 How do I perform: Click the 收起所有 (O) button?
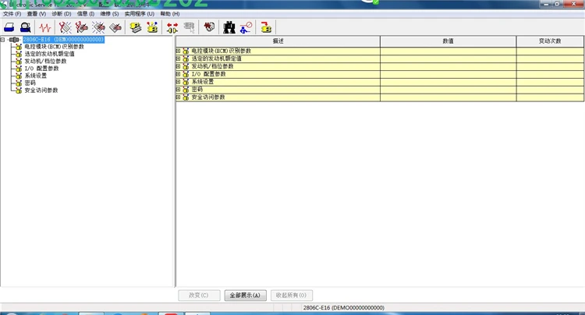(292, 296)
